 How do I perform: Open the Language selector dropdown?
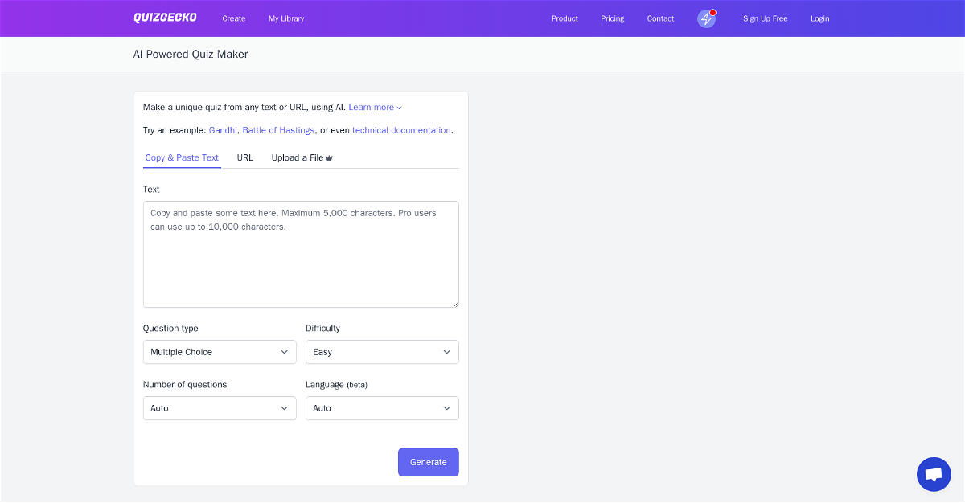[x=382, y=408]
